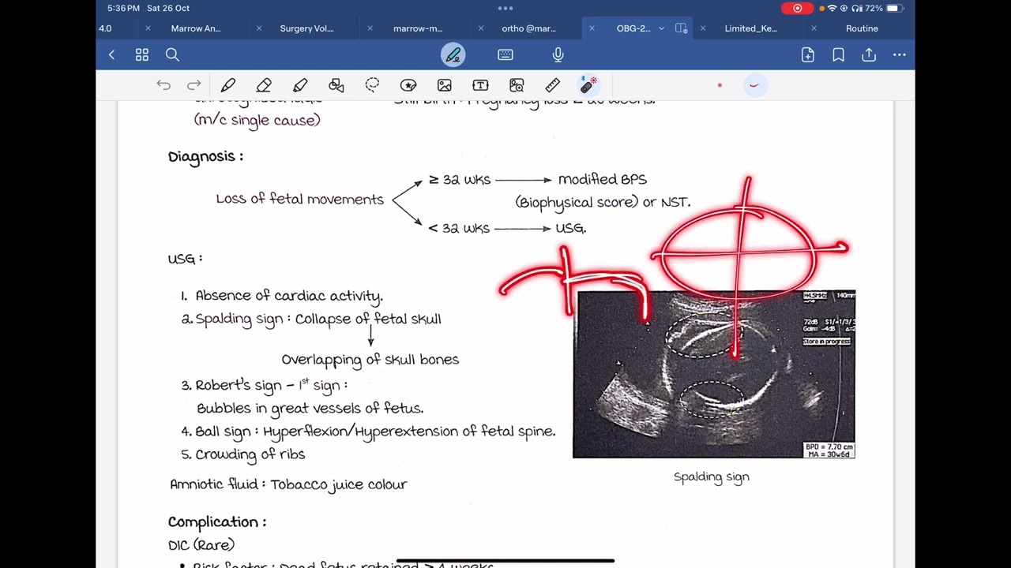Viewport: 1011px width, 568px height.
Task: Select the image zoom scan tool
Action: click(x=517, y=85)
